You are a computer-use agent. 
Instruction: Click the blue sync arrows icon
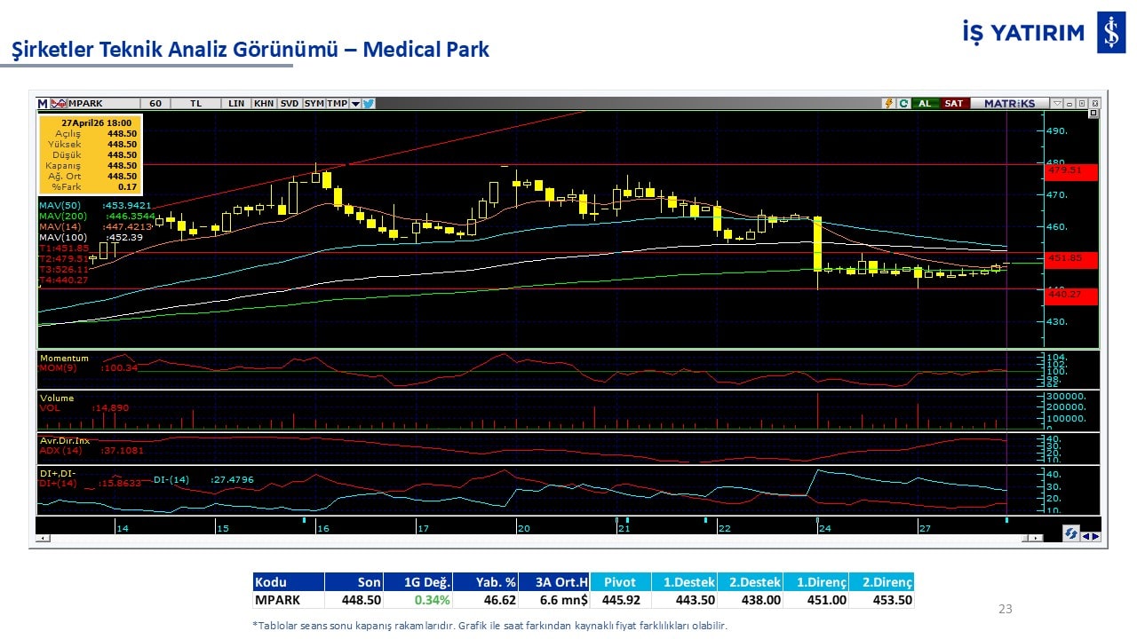(x=1070, y=534)
